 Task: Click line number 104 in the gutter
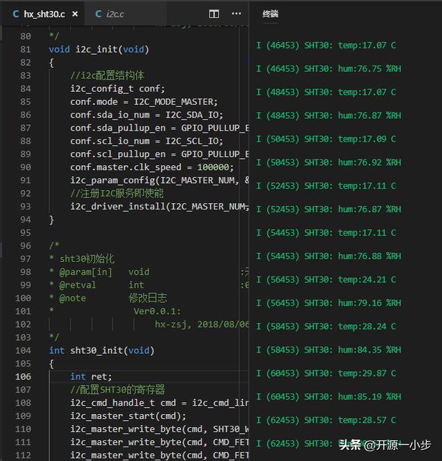click(23, 350)
